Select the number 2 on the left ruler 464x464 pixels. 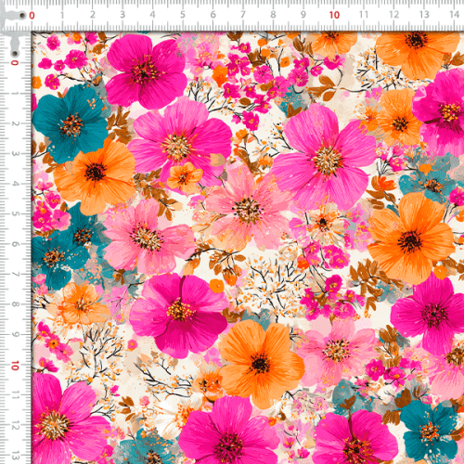[x=15, y=123]
